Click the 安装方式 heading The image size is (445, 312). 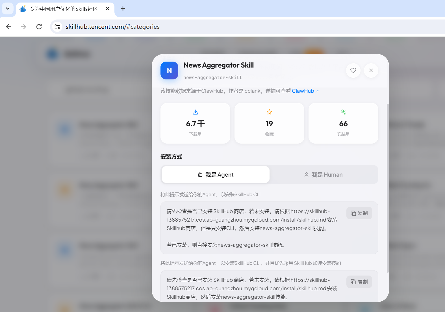171,157
